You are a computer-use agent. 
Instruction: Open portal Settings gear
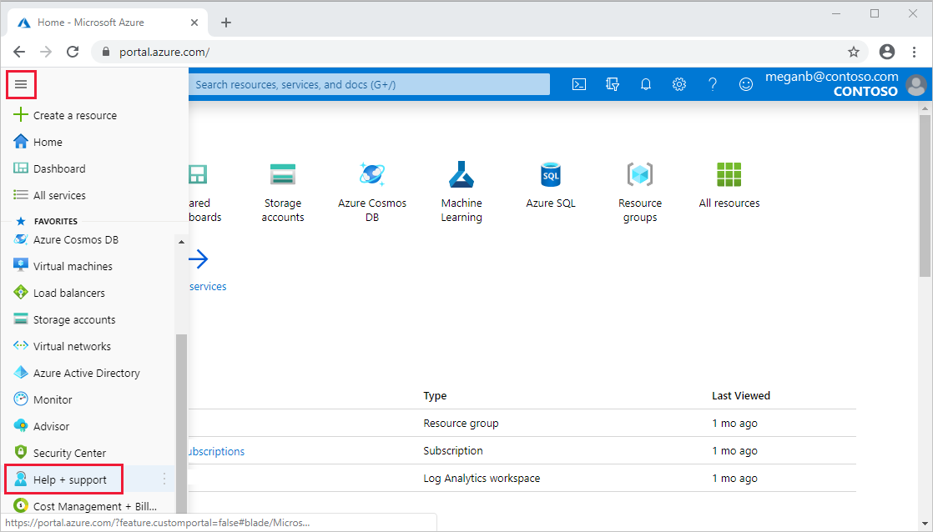tap(679, 84)
